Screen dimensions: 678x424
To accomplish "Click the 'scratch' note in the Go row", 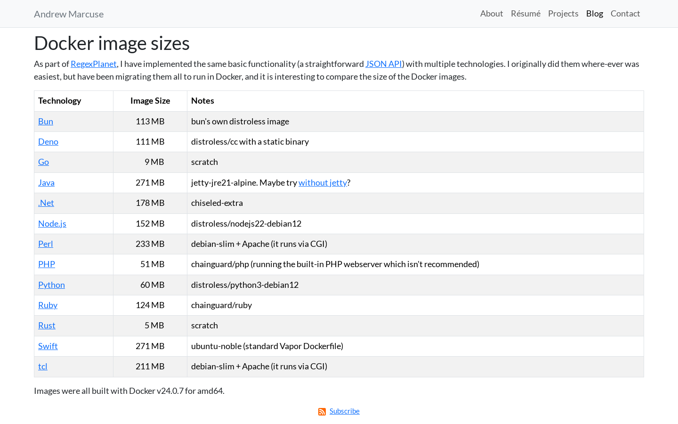I will (204, 162).
